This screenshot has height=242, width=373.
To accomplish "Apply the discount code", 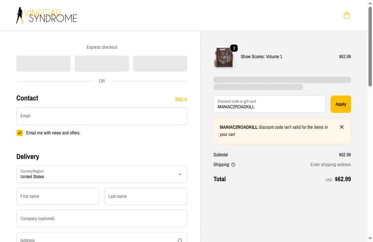I will 340,104.
